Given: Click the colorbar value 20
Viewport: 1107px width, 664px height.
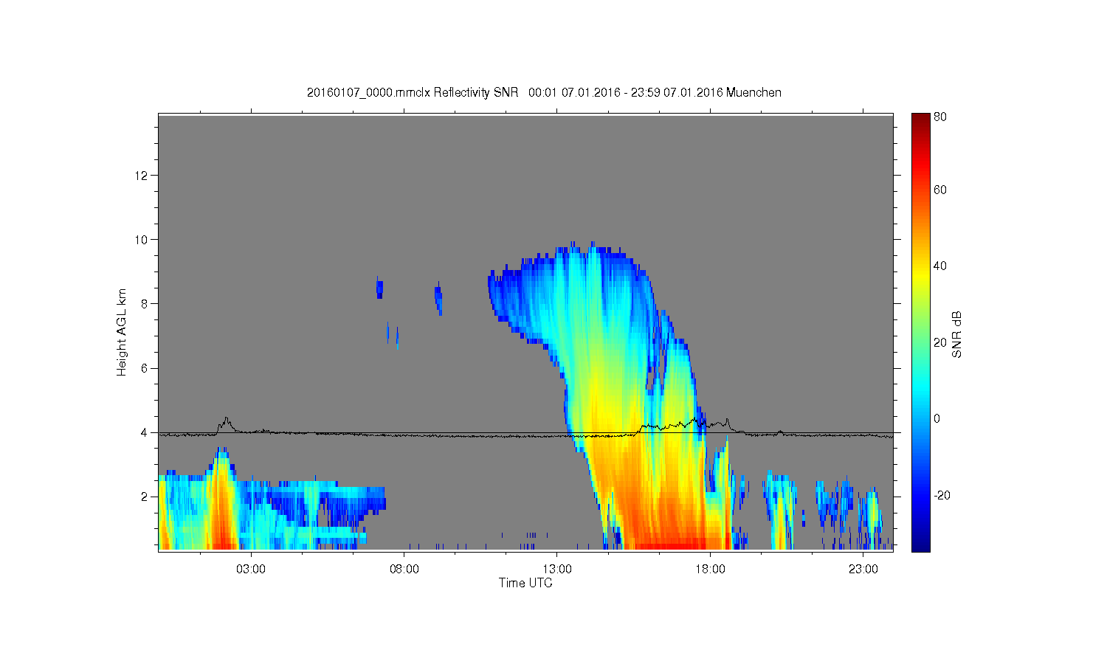Looking at the screenshot, I should (x=940, y=342).
